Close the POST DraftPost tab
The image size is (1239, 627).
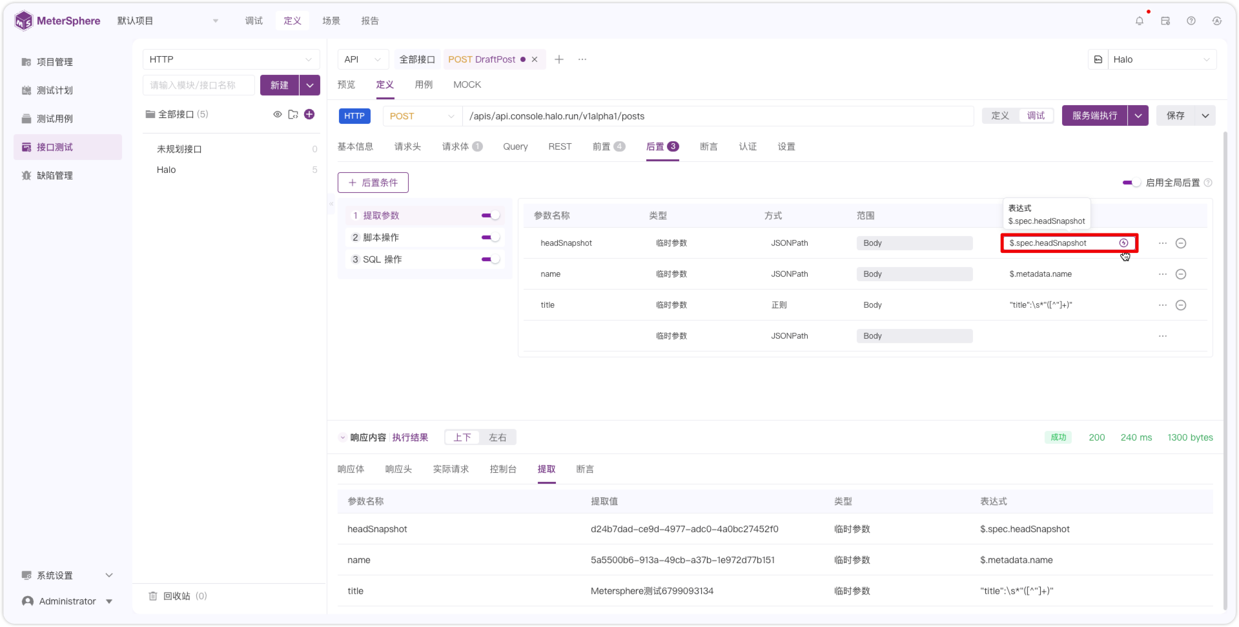(x=535, y=59)
